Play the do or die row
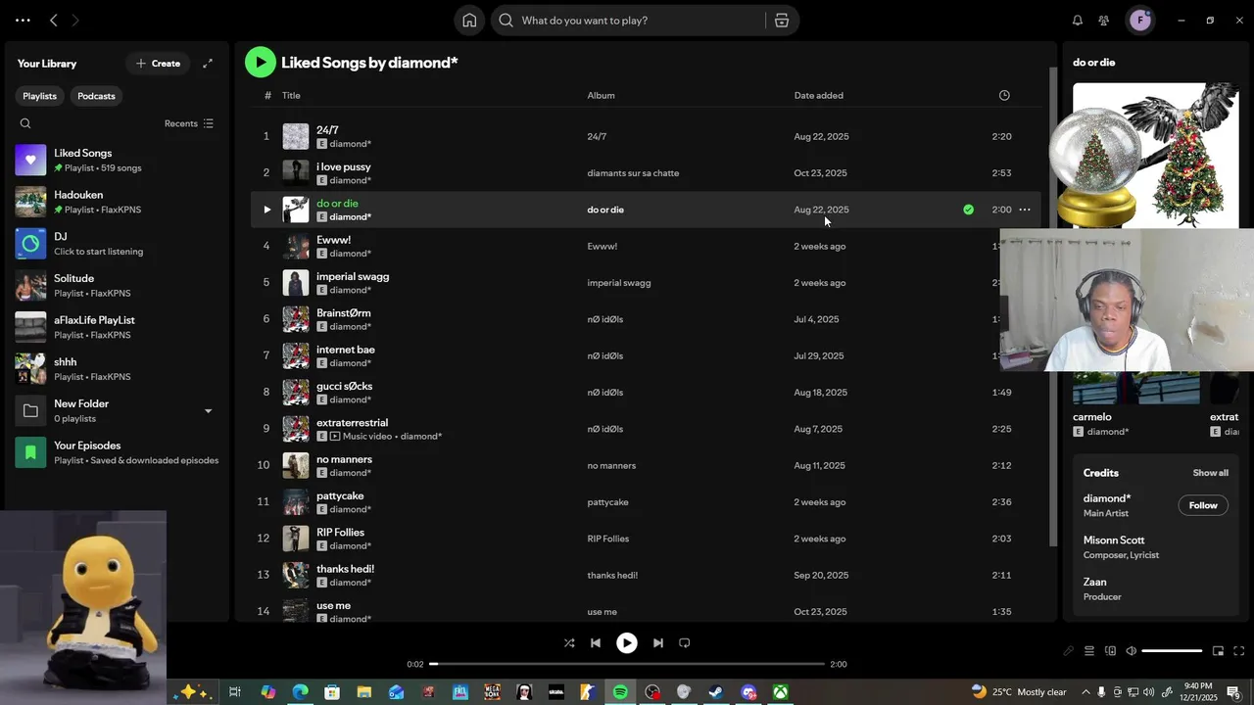This screenshot has width=1254, height=705. [266, 210]
